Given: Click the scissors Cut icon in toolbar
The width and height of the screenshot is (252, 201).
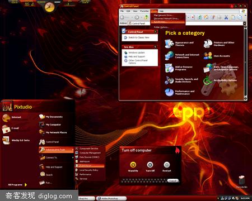Looking at the screenshot, I should (x=226, y=17).
